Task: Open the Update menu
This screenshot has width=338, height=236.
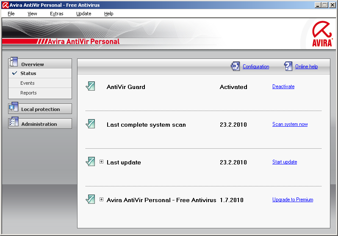Action: 83,14
